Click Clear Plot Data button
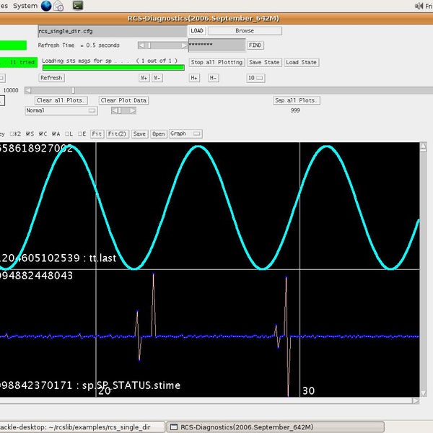 tap(123, 100)
